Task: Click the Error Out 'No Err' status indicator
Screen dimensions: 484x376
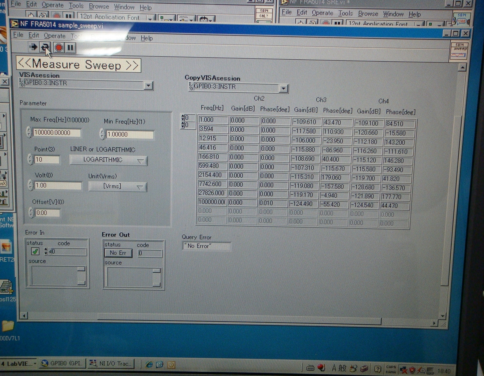Action: tap(118, 253)
